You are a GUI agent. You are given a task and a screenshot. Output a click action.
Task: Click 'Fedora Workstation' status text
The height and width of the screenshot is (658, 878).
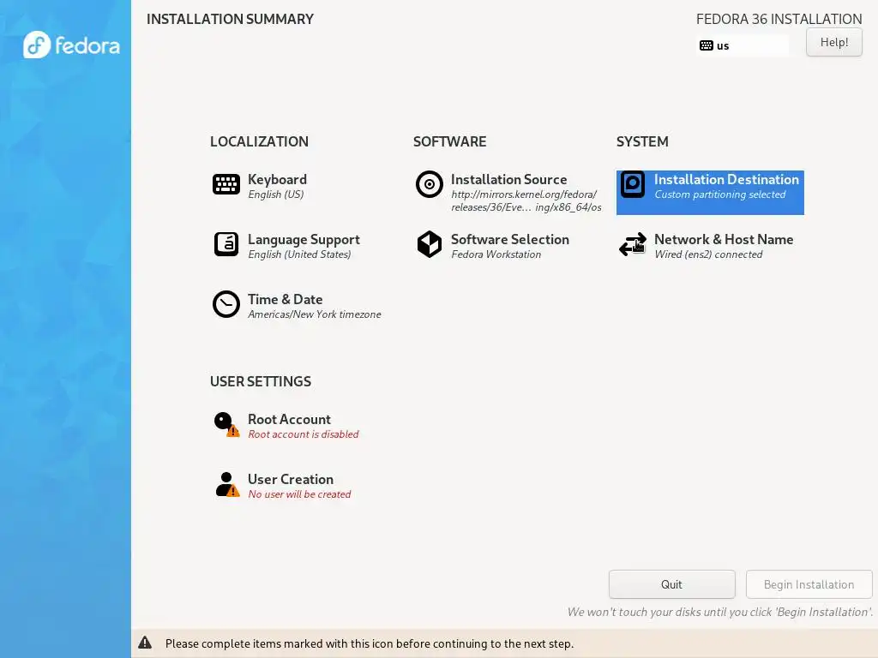coord(496,254)
